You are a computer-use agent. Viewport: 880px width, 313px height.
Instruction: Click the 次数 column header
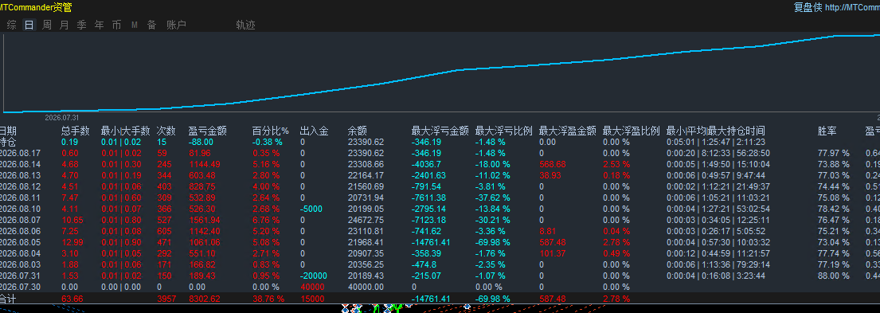click(x=166, y=131)
